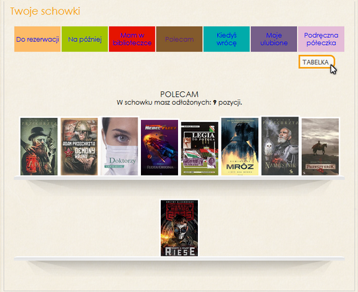Open the Namiestnik book cover
The width and height of the screenshot is (358, 292).
pyautogui.click(x=280, y=146)
